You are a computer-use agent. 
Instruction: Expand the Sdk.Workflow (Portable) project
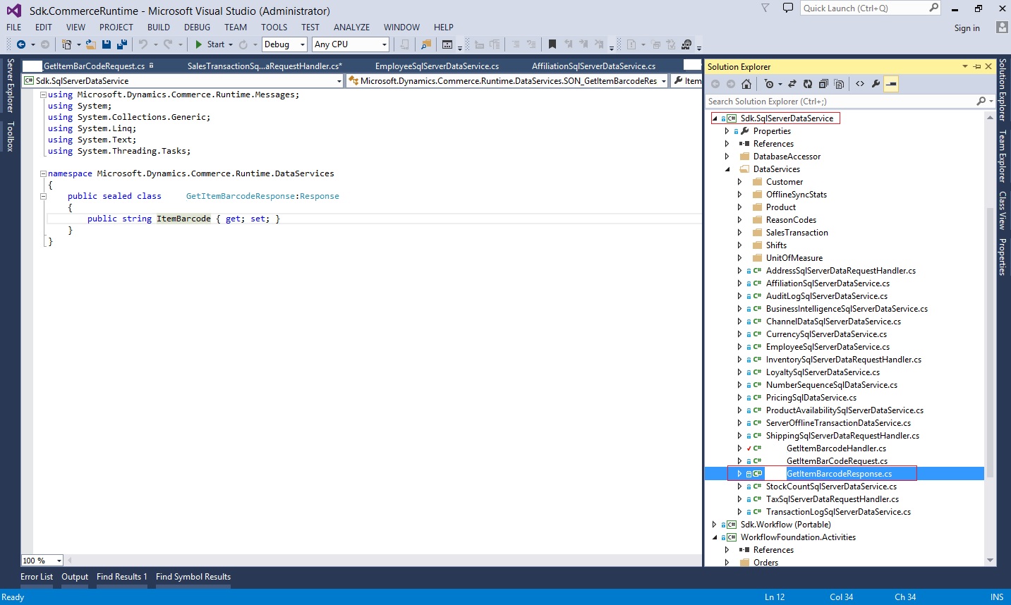[714, 525]
